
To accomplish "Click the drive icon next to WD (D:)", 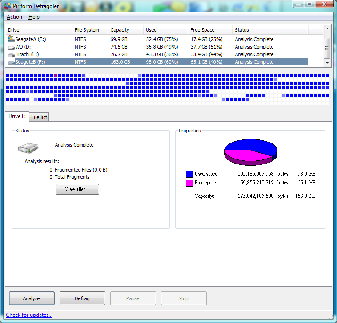I will click(x=11, y=48).
